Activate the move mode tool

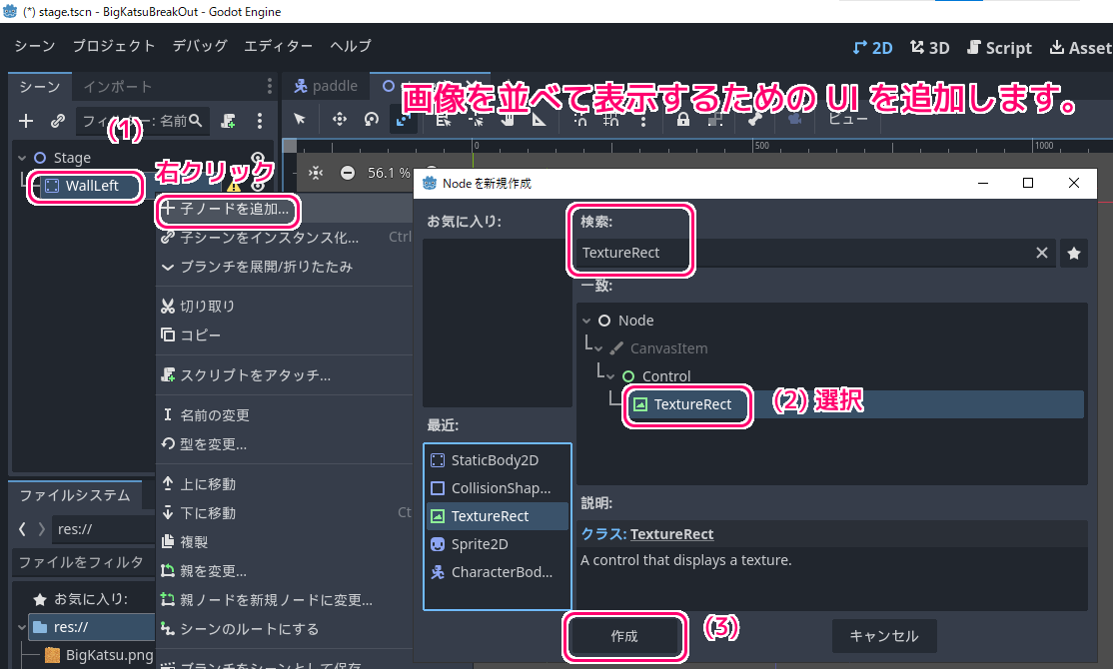coord(340,119)
